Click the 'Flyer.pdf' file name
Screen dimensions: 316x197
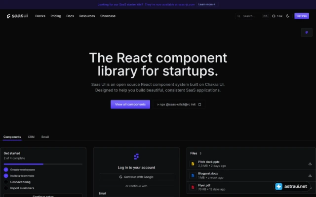pos(204,186)
